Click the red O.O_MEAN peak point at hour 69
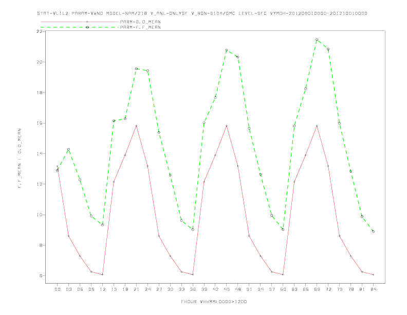The width and height of the screenshot is (407, 315). (317, 126)
